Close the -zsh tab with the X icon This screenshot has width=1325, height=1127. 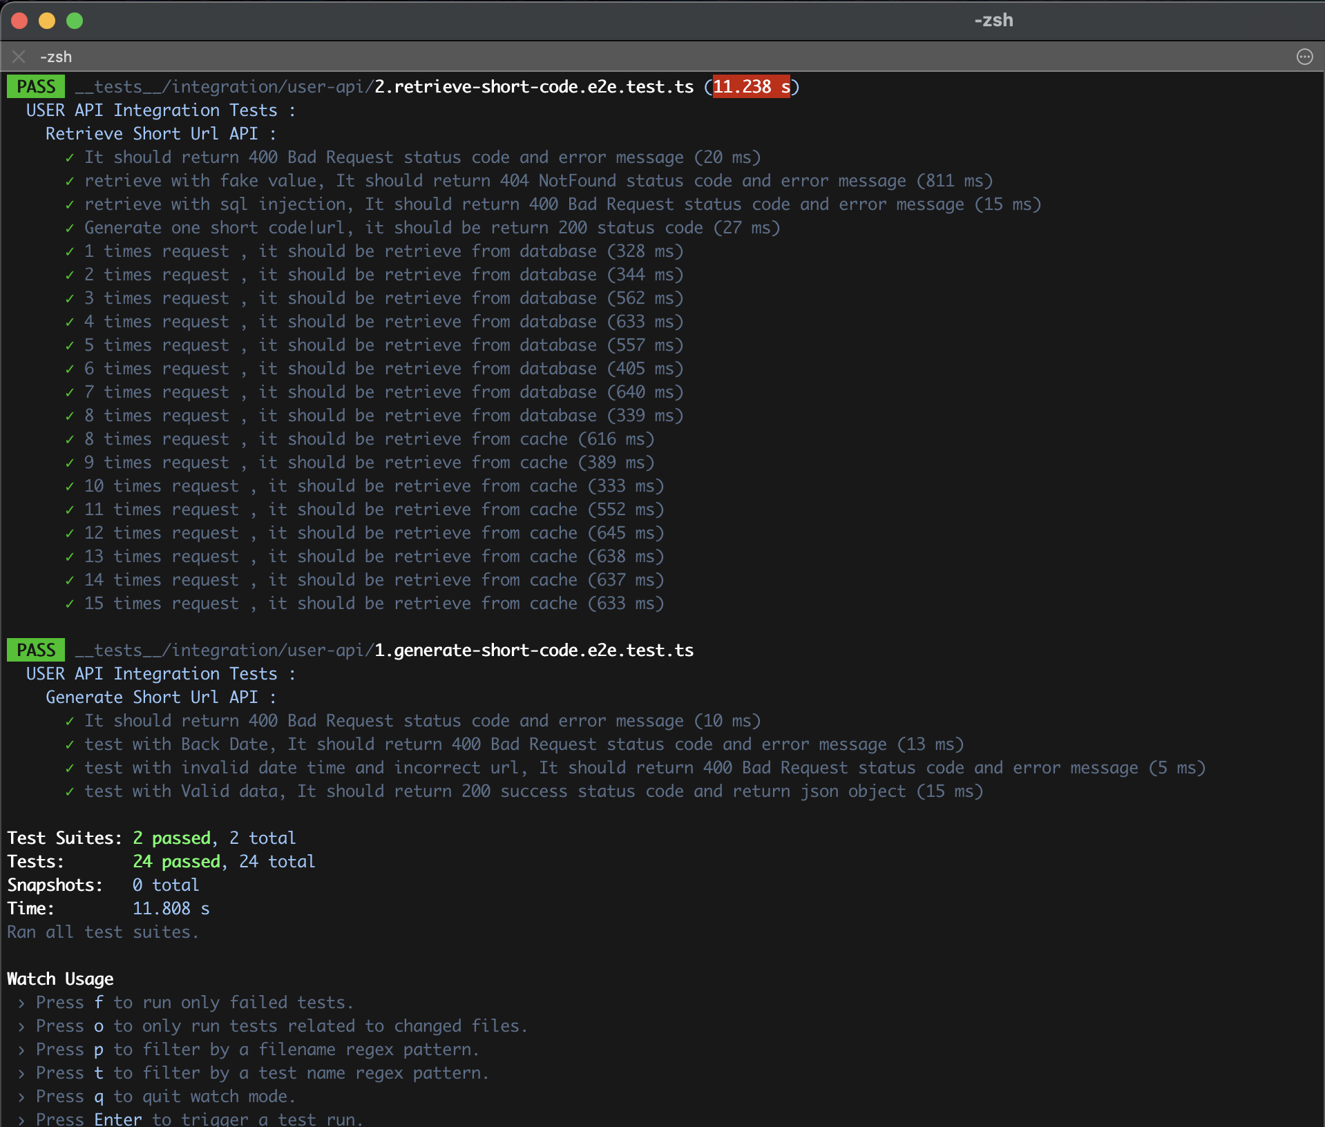(x=19, y=57)
